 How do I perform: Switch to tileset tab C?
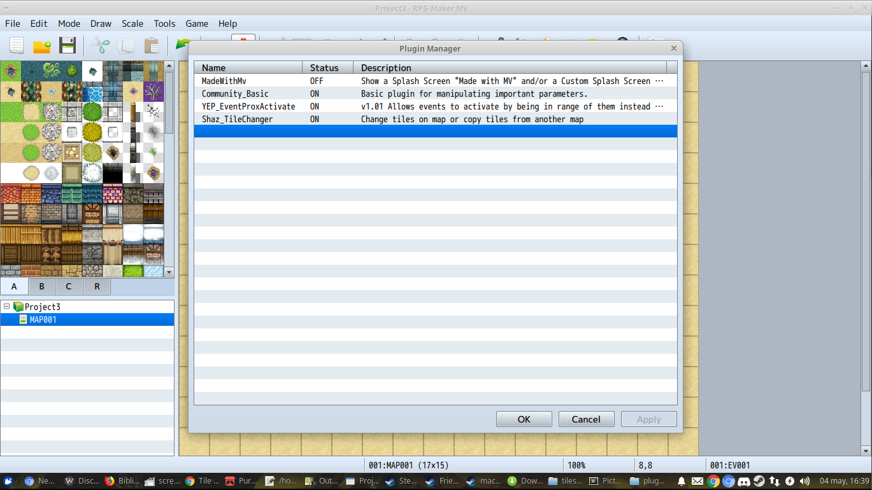(69, 286)
